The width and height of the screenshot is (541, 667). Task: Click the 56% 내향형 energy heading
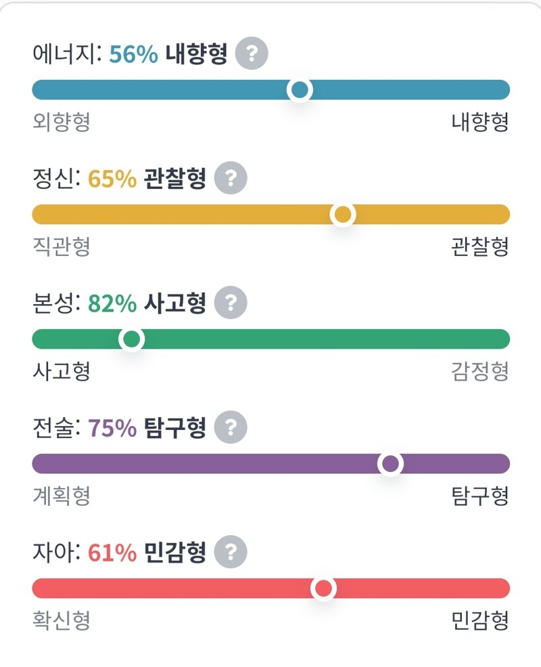pyautogui.click(x=168, y=53)
